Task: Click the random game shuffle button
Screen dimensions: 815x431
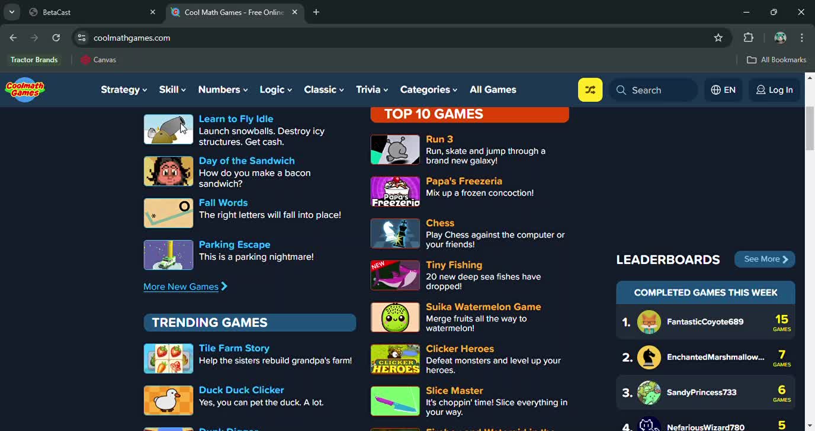Action: pos(590,90)
